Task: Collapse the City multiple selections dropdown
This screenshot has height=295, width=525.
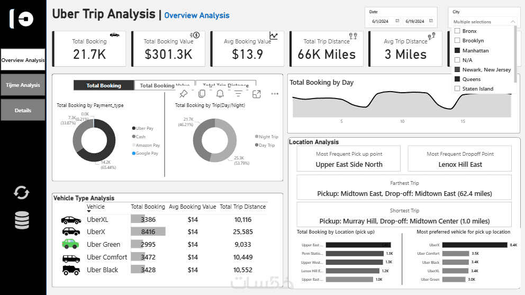Action: (513, 22)
